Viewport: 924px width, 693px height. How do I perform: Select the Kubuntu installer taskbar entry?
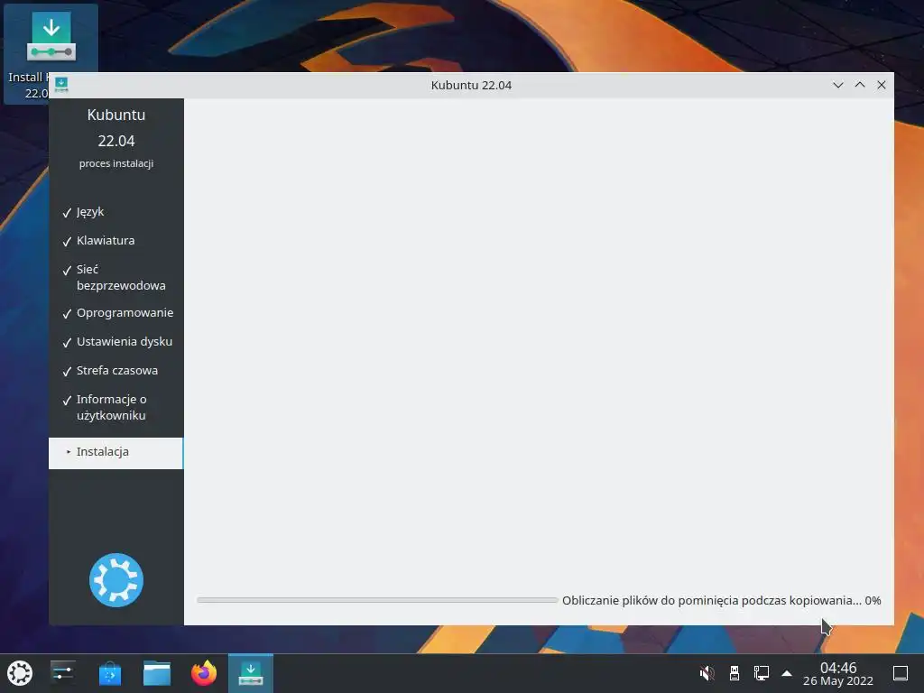tap(251, 673)
